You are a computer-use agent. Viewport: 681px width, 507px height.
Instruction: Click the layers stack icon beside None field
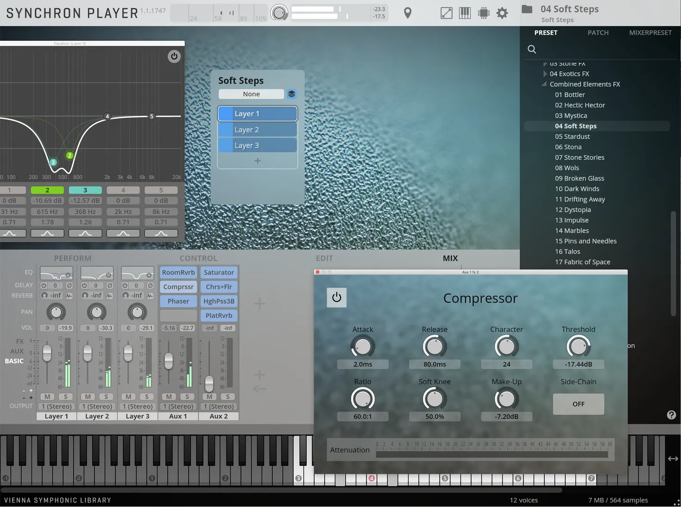click(292, 94)
